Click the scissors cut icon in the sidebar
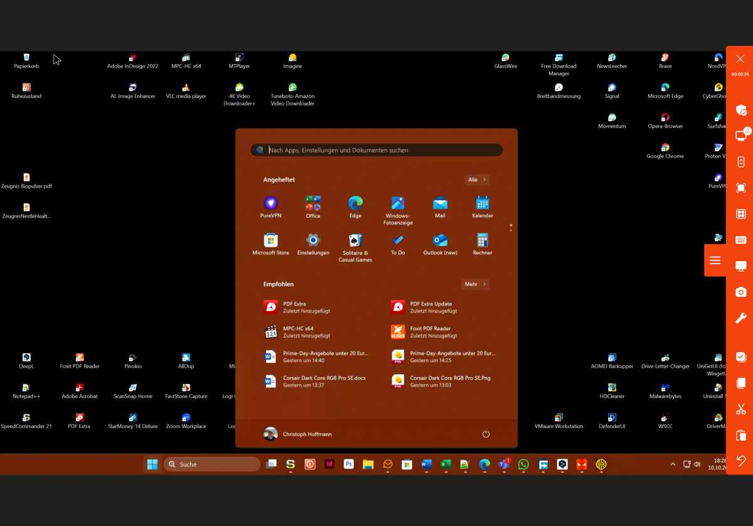This screenshot has height=526, width=753. [x=740, y=409]
